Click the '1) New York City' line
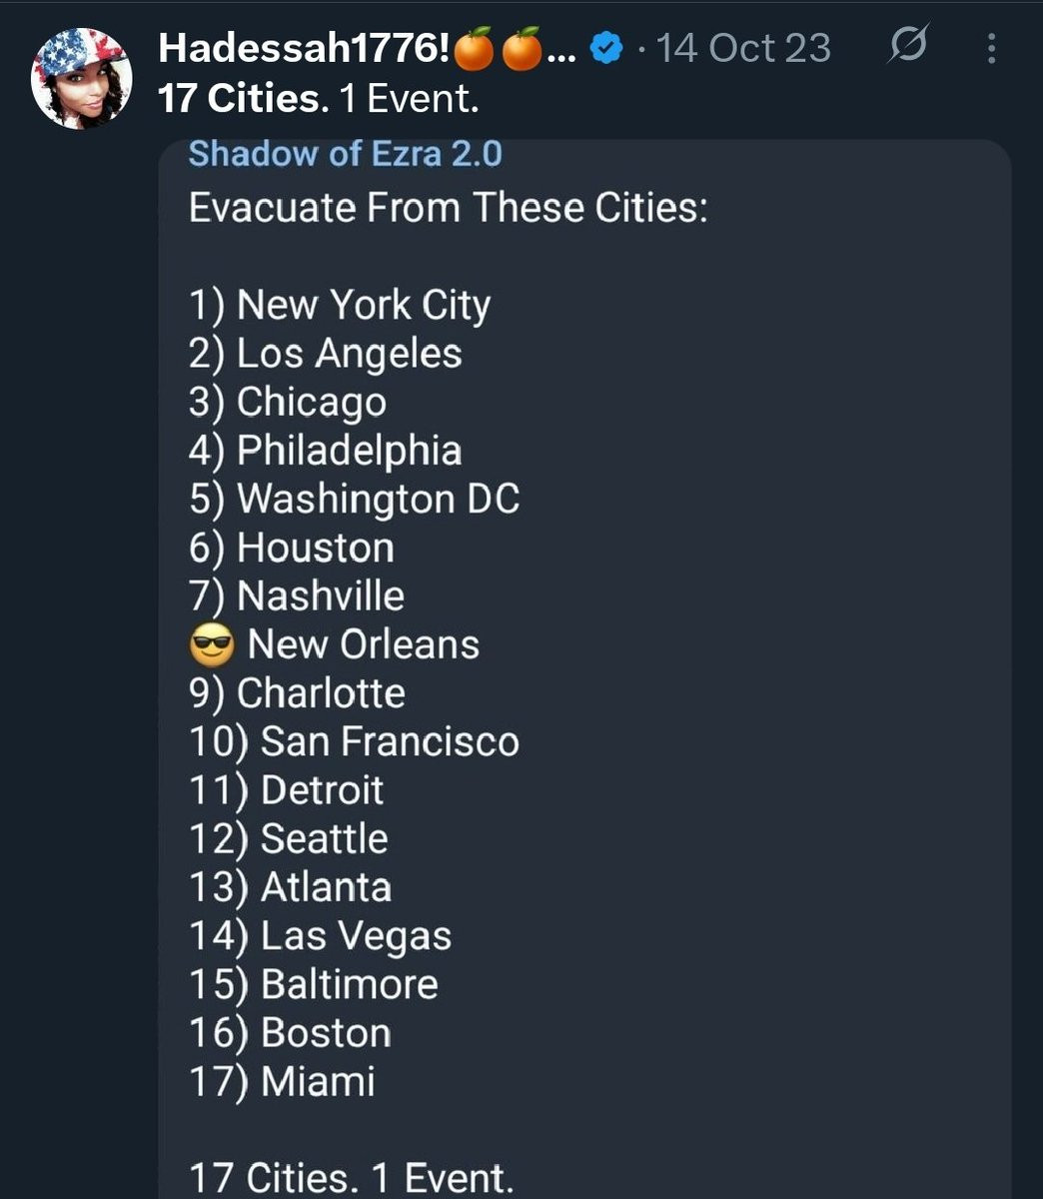Screen dimensions: 1043x1199 (340, 306)
